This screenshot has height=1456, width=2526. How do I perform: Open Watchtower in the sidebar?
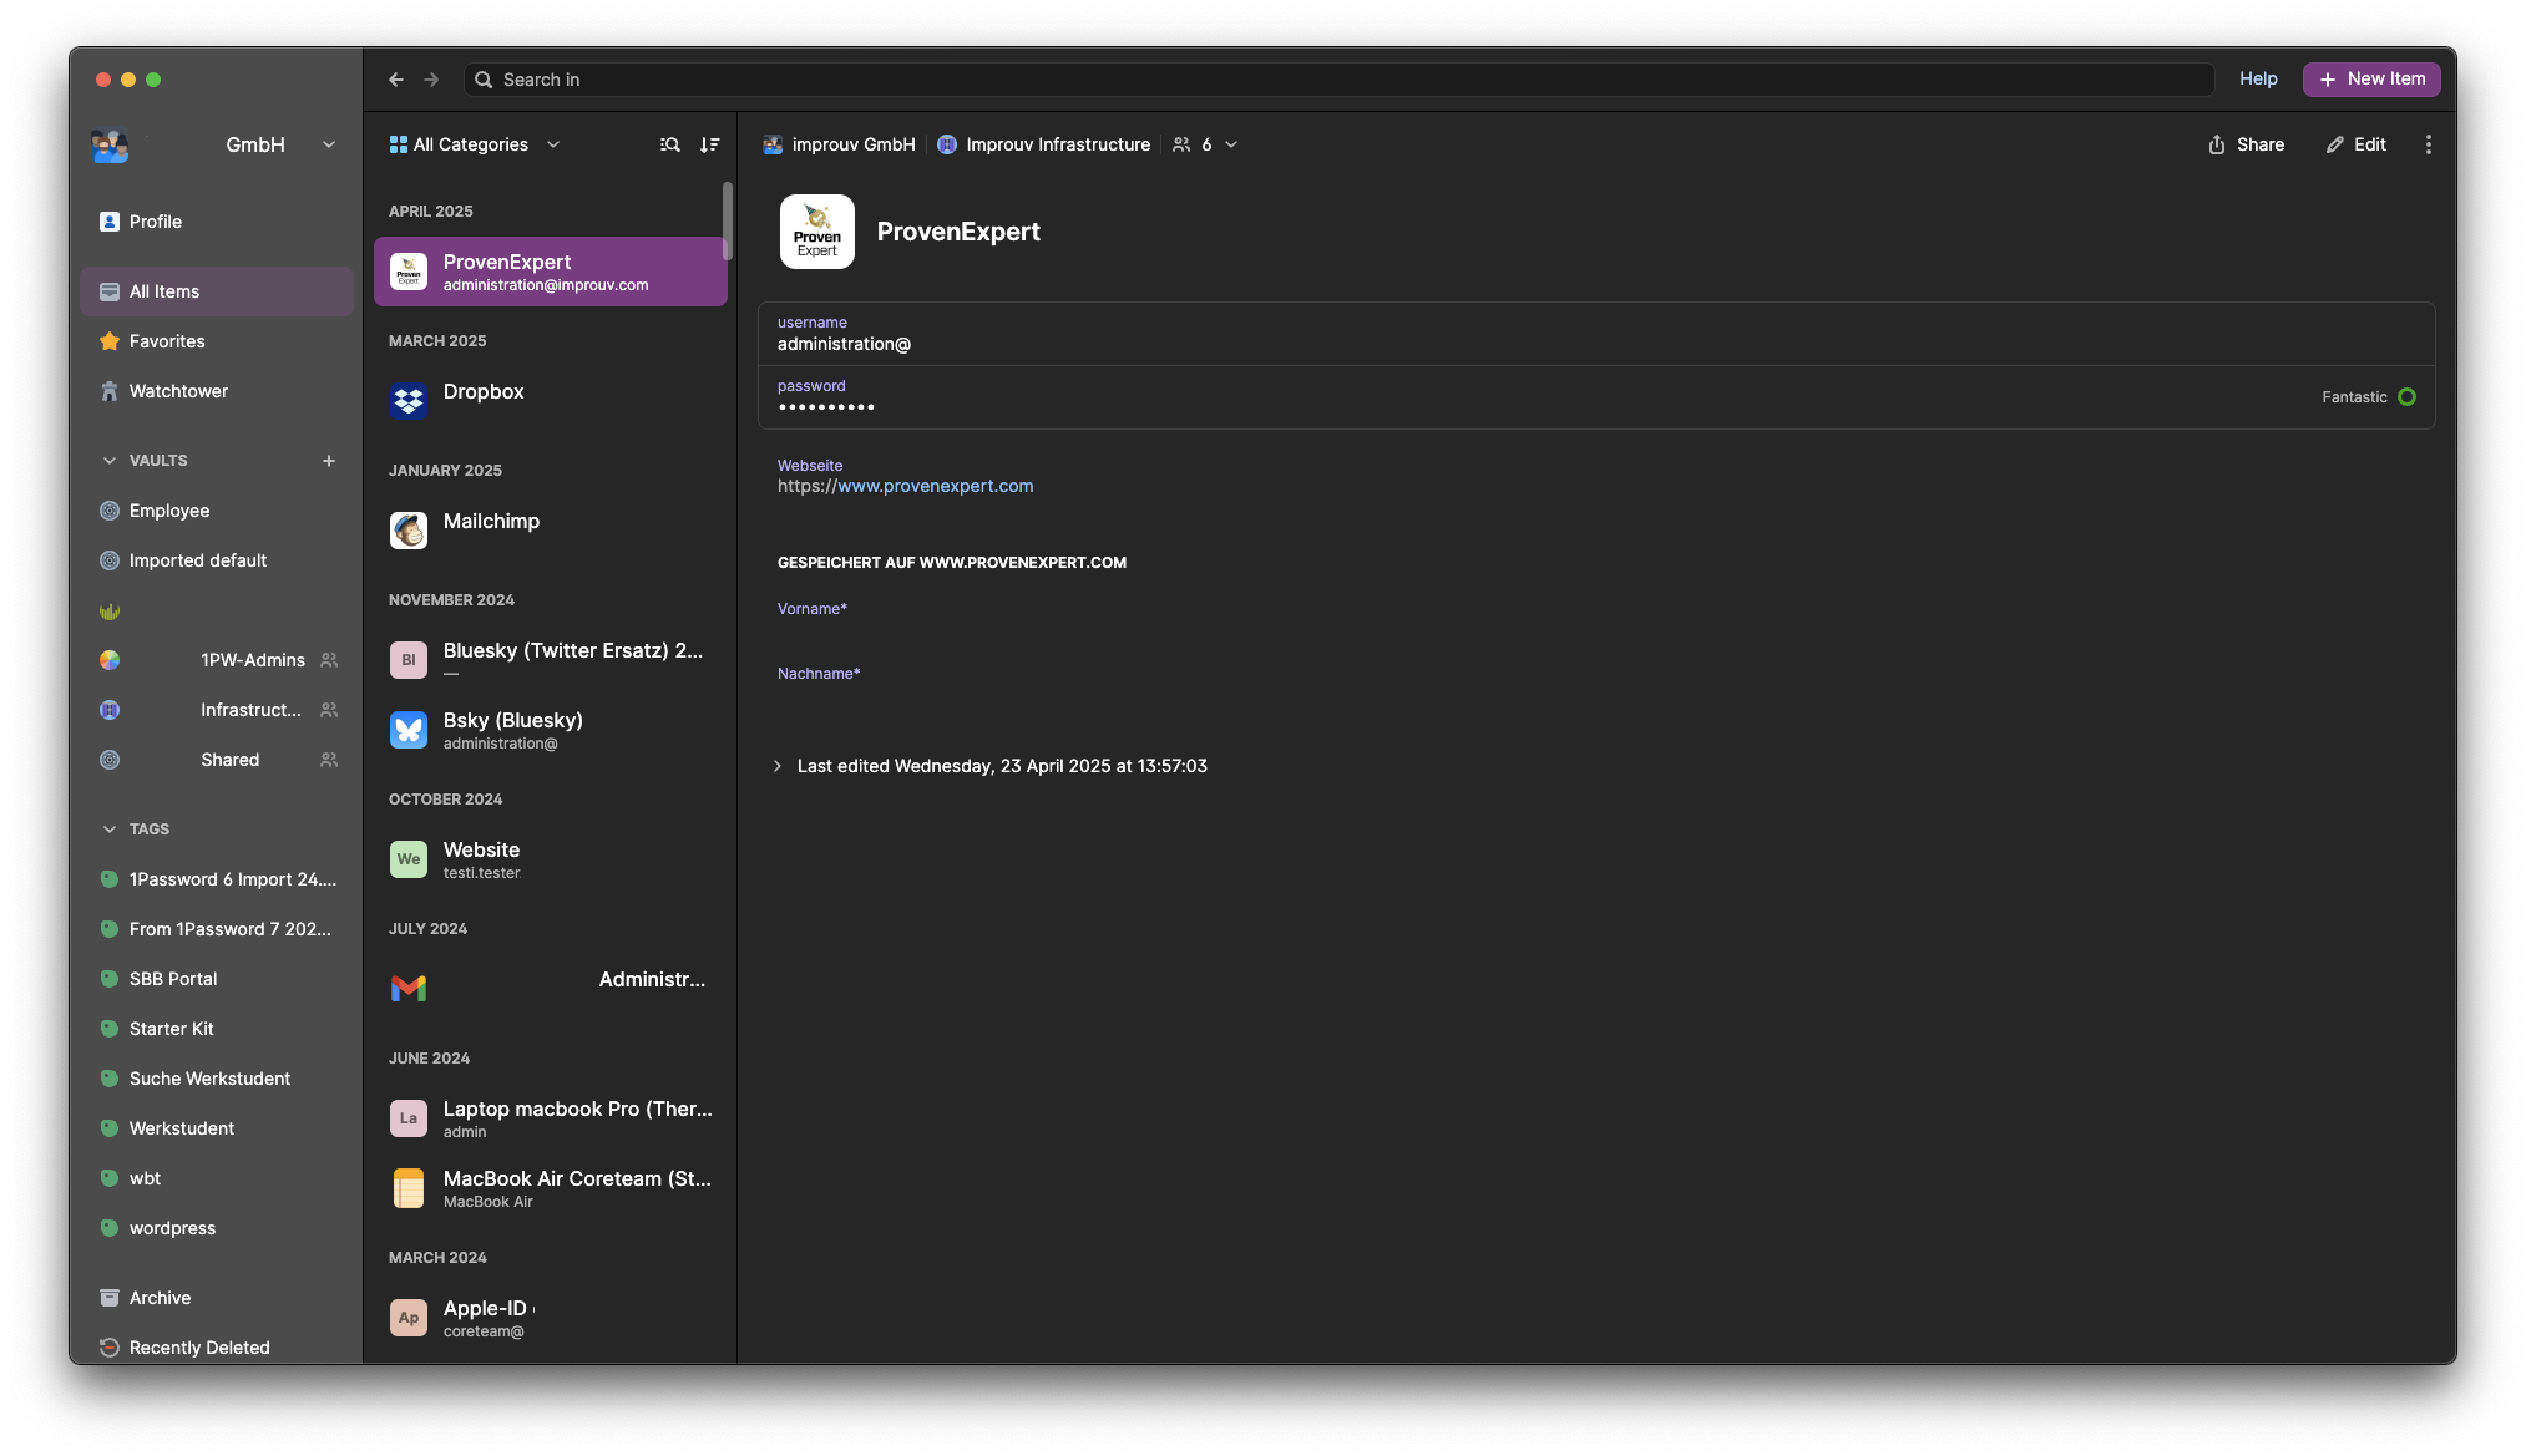click(x=178, y=391)
